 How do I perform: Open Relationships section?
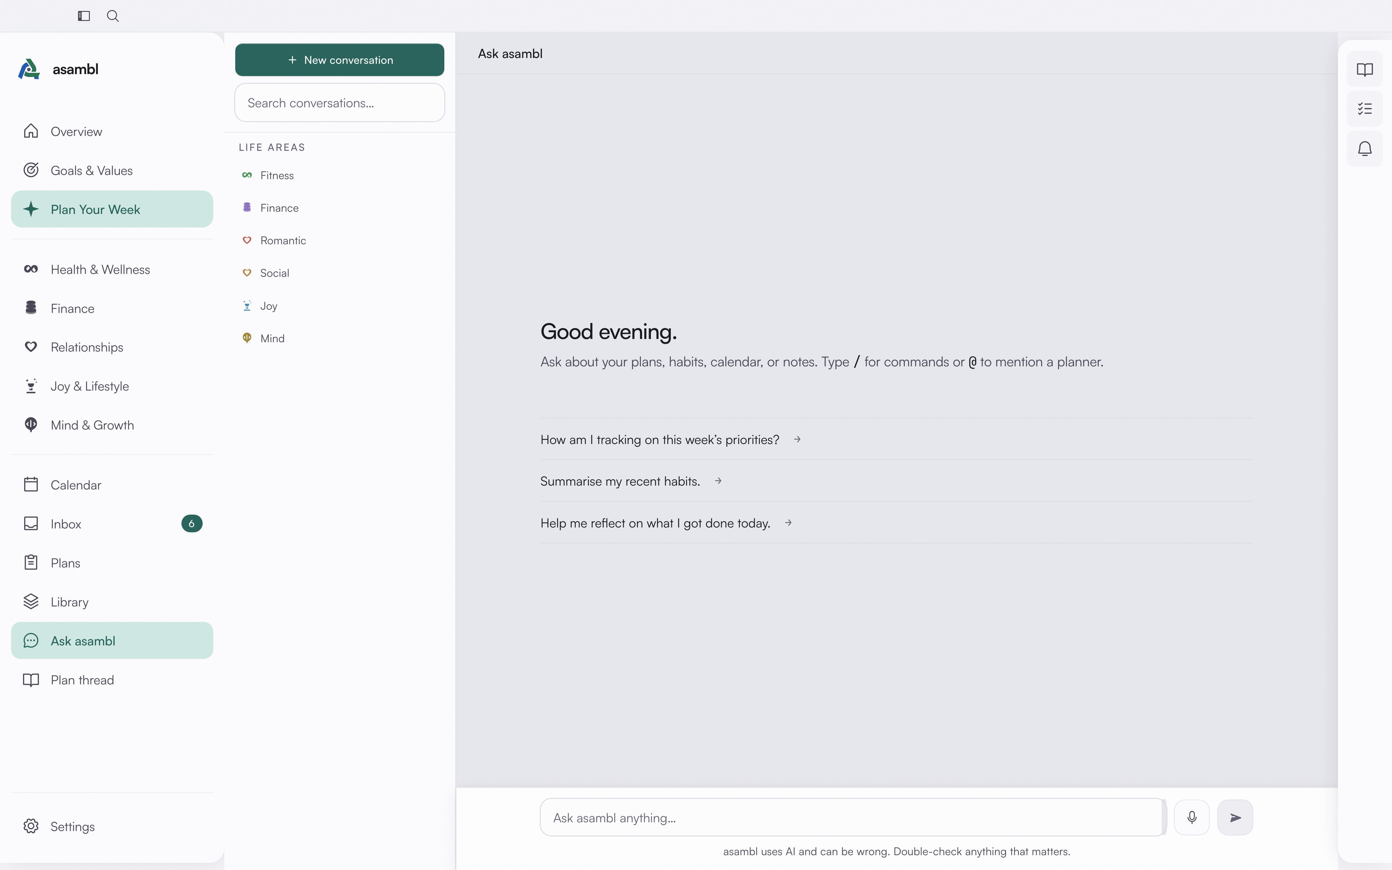click(112, 347)
